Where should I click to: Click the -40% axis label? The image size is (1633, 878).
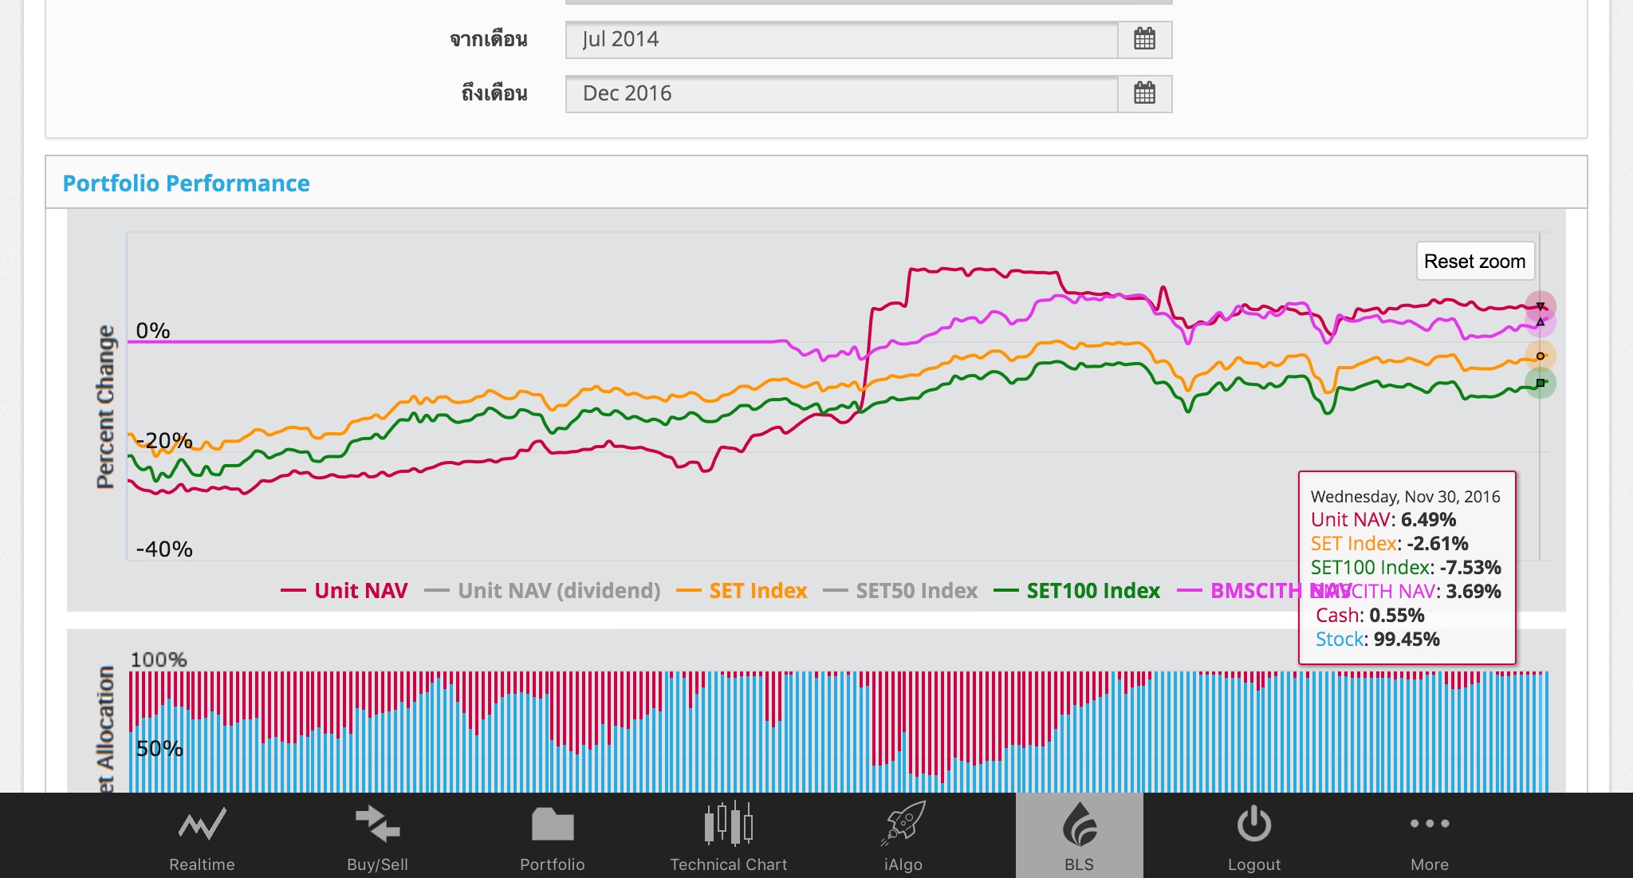tap(164, 549)
